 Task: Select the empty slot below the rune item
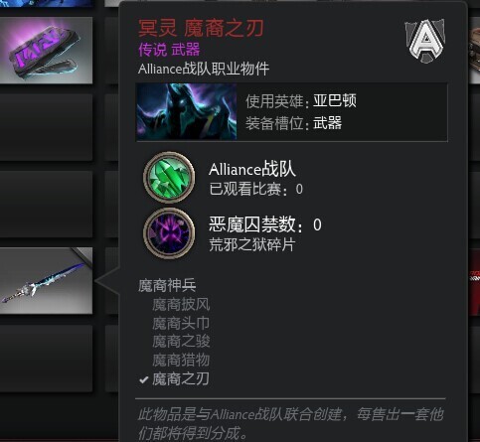pos(46,127)
